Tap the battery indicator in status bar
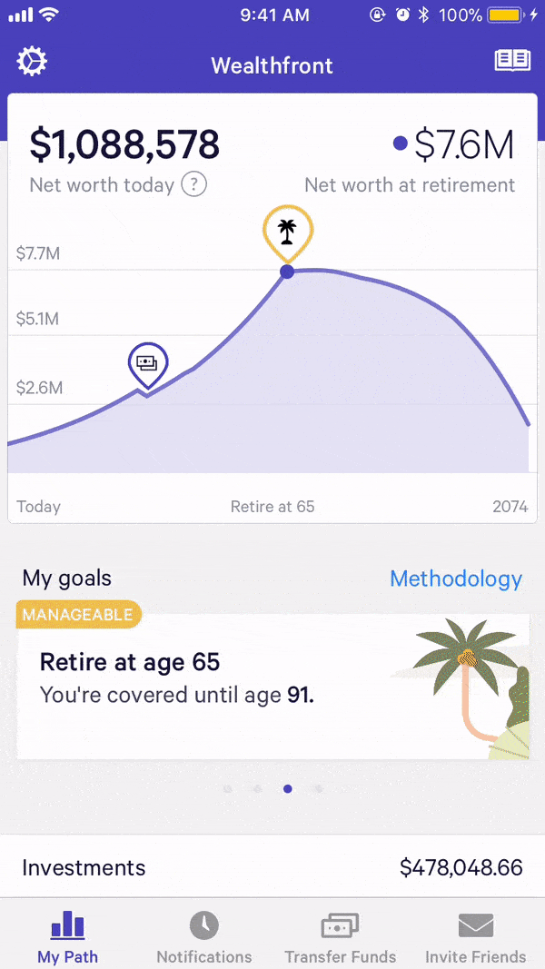Viewport: 545px width, 969px height. click(x=507, y=15)
